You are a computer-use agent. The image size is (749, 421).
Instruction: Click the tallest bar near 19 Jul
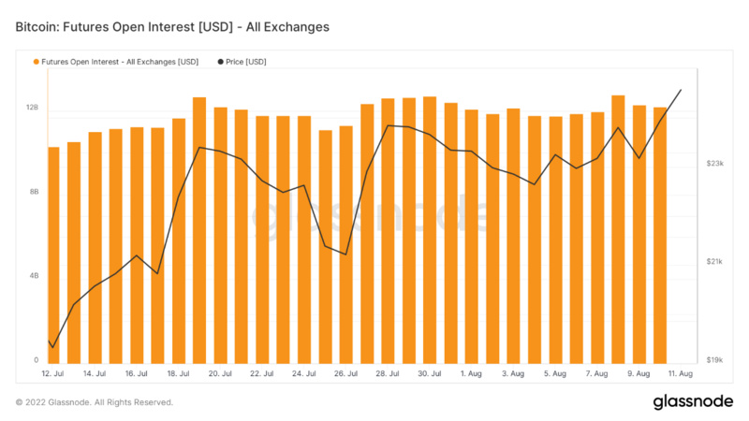tap(199, 230)
